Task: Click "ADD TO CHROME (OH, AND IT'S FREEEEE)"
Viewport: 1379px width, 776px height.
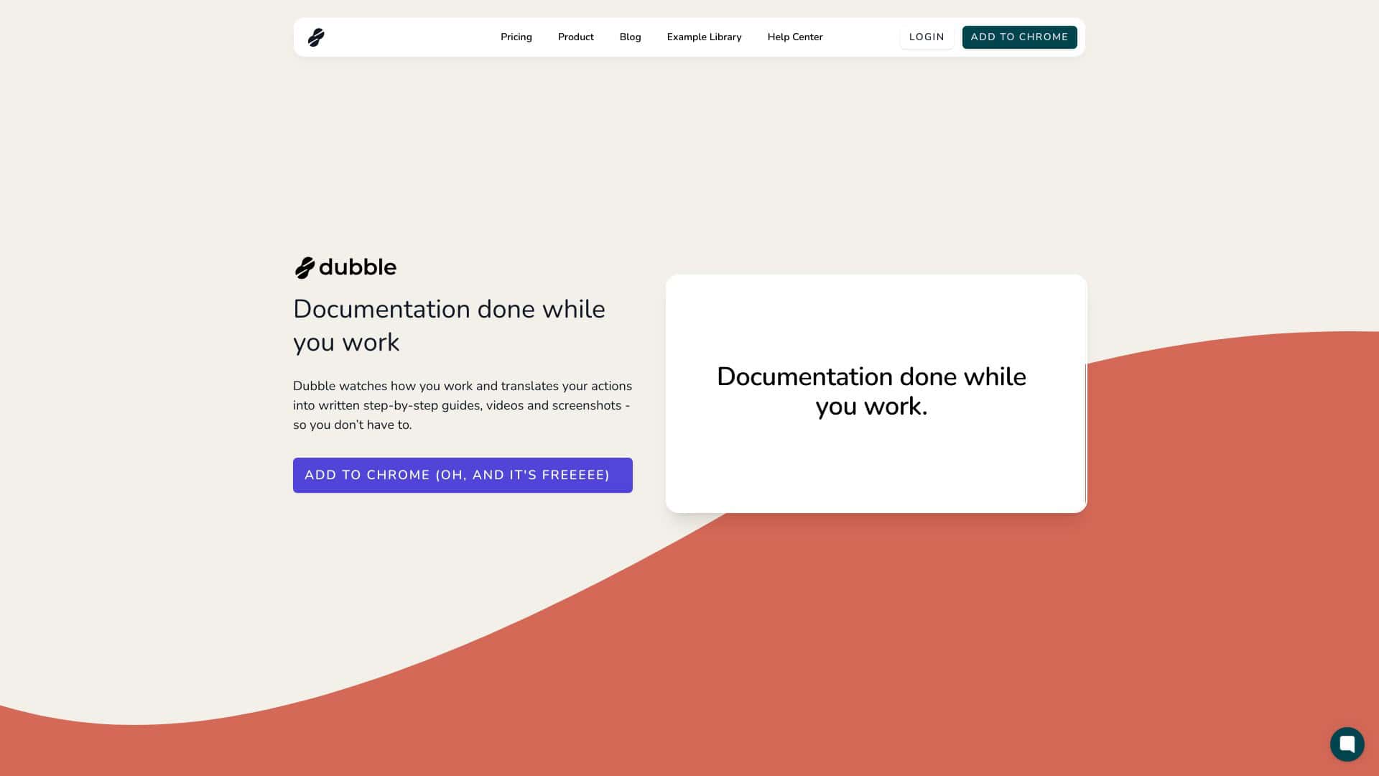Action: click(463, 475)
